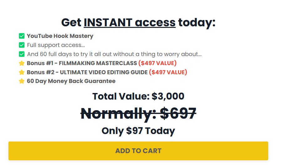Click star icon beside 60 Day Money Back Guarantee
The width and height of the screenshot is (287, 165).
22,81
